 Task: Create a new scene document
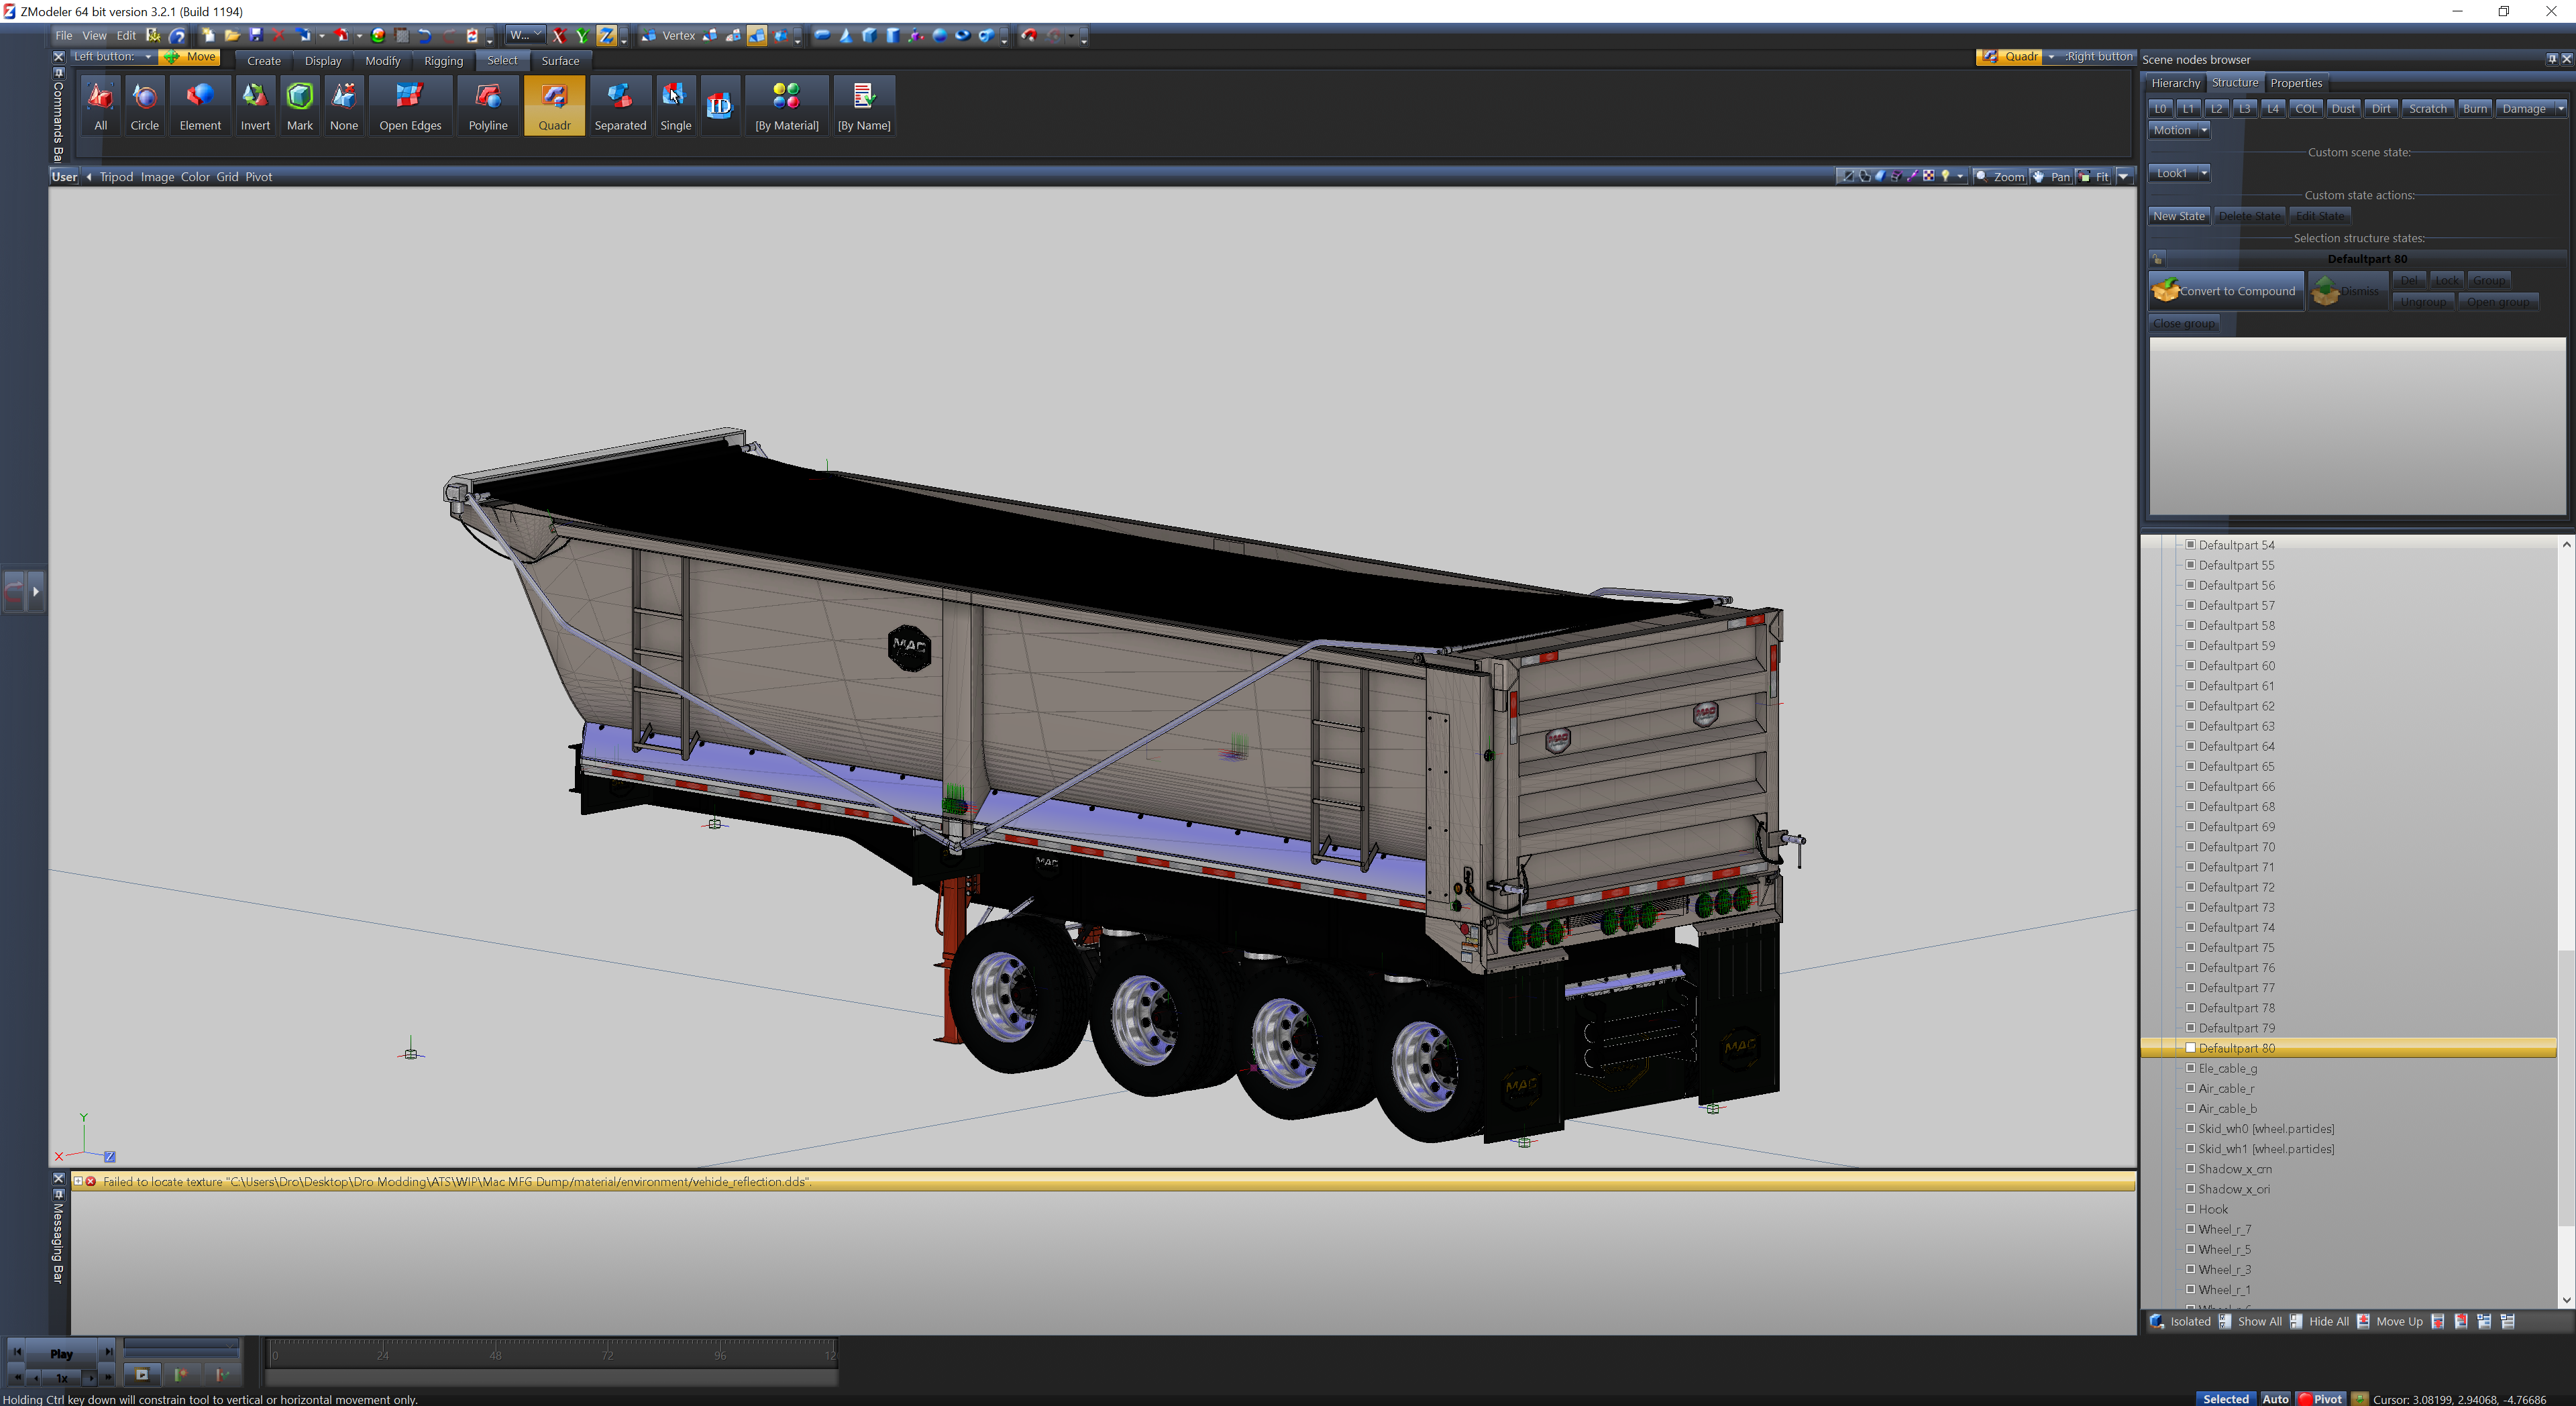point(208,35)
